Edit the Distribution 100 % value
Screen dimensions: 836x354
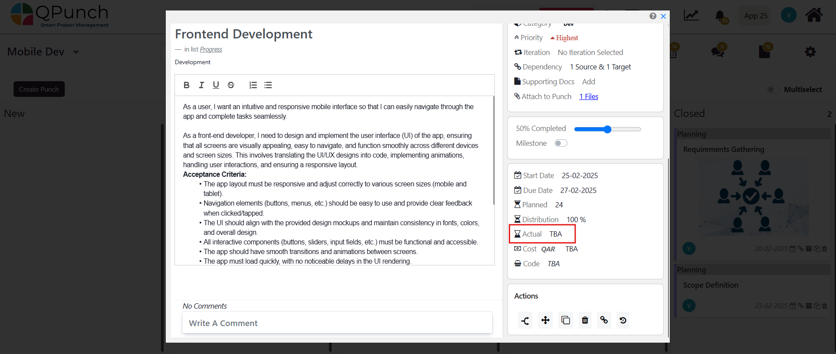(x=576, y=220)
